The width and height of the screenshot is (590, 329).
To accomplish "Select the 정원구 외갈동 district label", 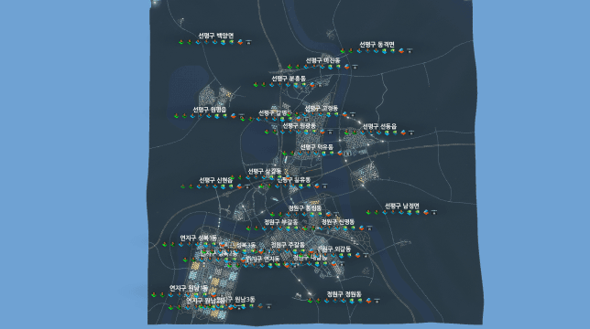I will [x=333, y=249].
